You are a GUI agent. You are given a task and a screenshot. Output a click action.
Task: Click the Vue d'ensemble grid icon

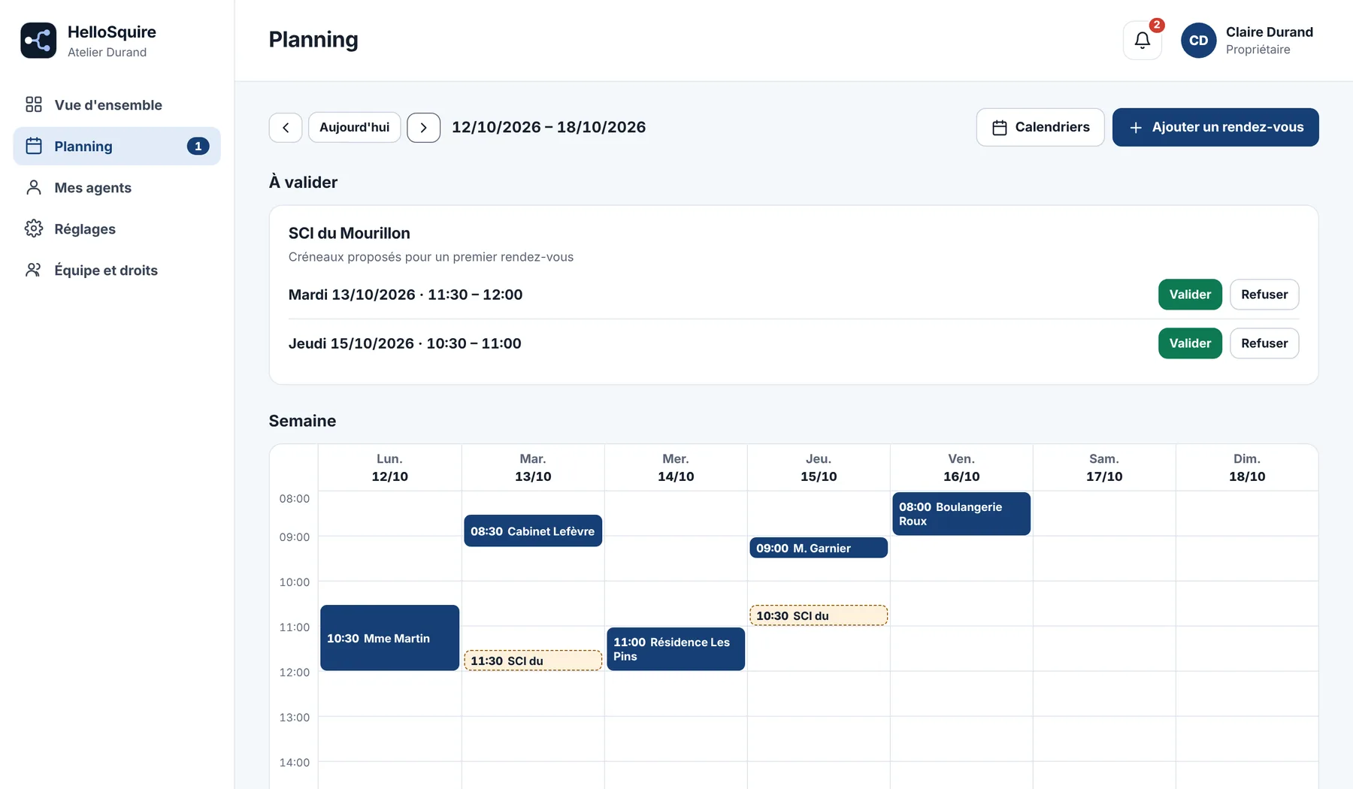(x=34, y=104)
